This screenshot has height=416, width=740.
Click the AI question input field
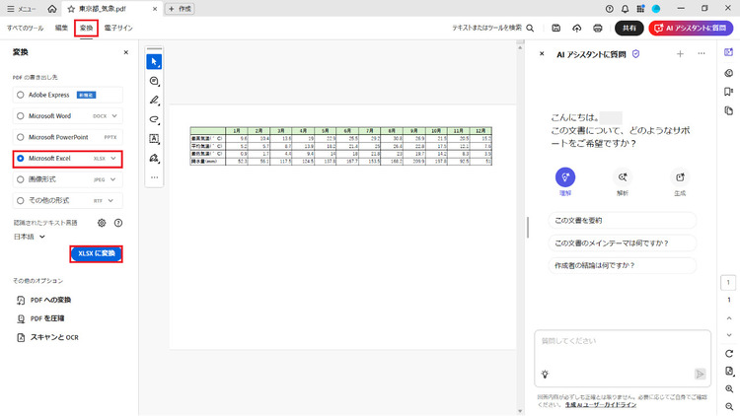(x=622, y=347)
